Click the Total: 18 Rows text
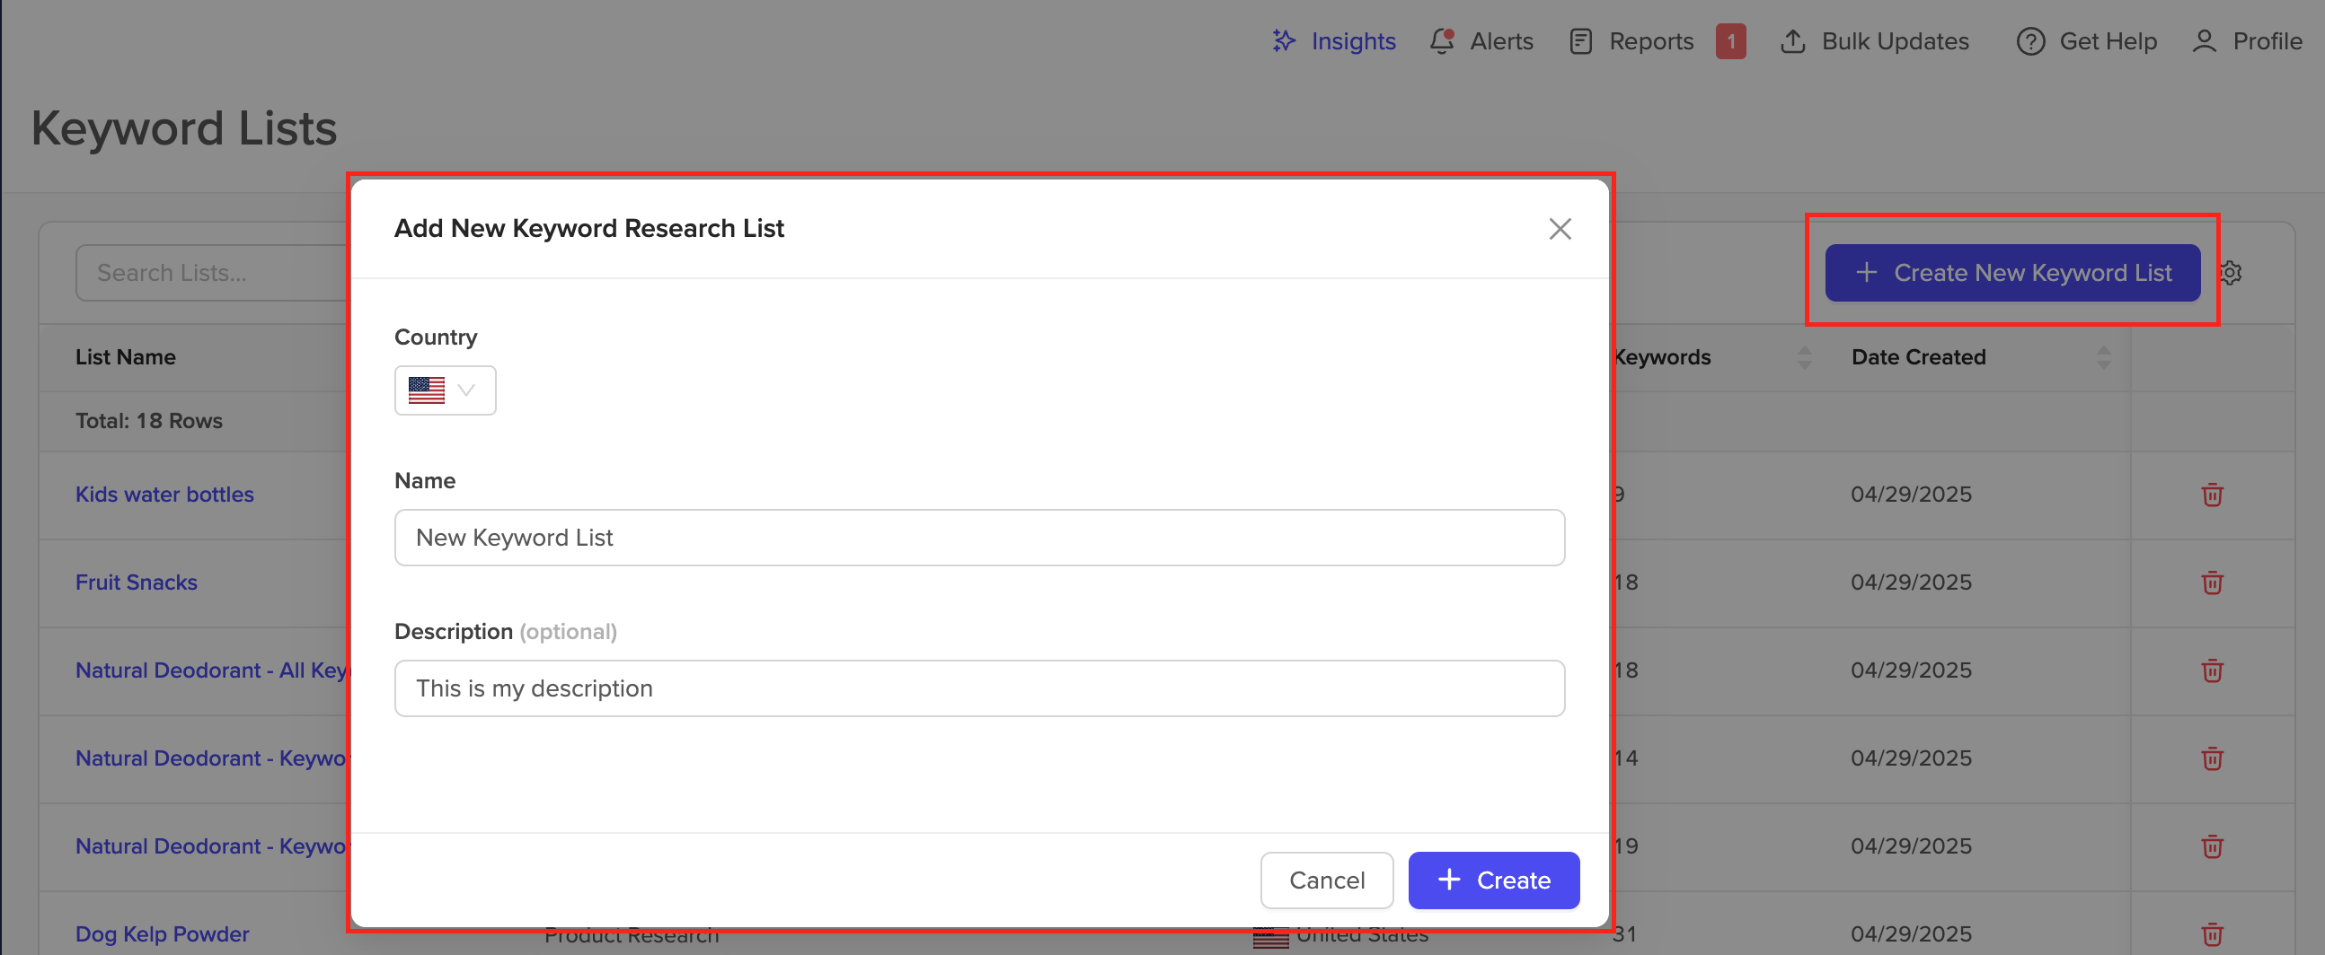Screen dimensions: 2325x955 pyautogui.click(x=149, y=421)
